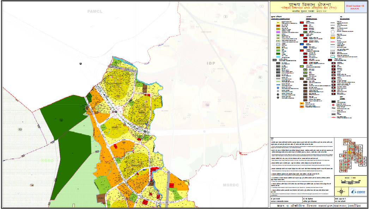Image resolution: width=369 pixels, height=209 pixels.
Task: Click the compass rose north indicator
Action: pyautogui.click(x=341, y=192)
